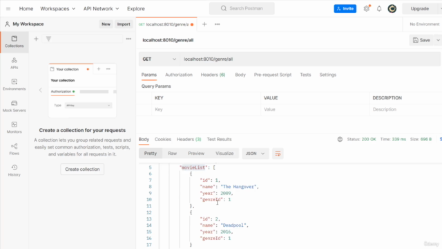This screenshot has width=442, height=249.
Task: Open the JSON format dropdown
Action: tap(255, 154)
